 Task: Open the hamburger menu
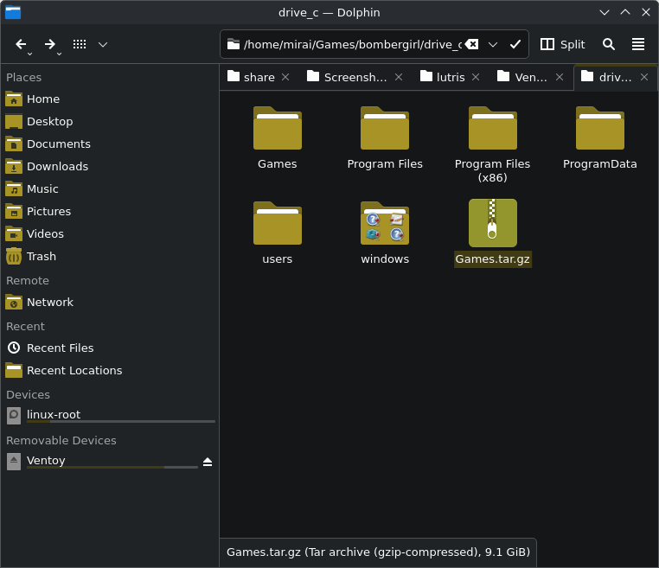[638, 44]
